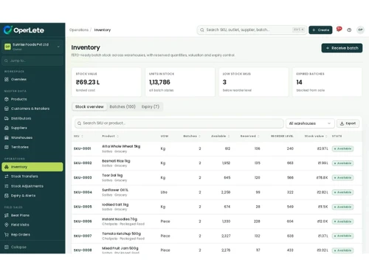Click Toor Dal 1kg product
The height and width of the screenshot is (277, 369).
coord(112,175)
